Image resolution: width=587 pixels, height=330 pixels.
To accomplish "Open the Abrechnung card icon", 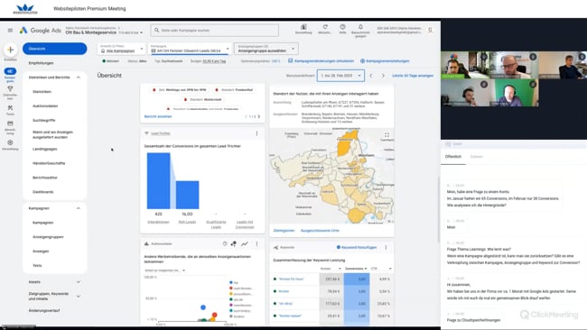I will (10, 124).
